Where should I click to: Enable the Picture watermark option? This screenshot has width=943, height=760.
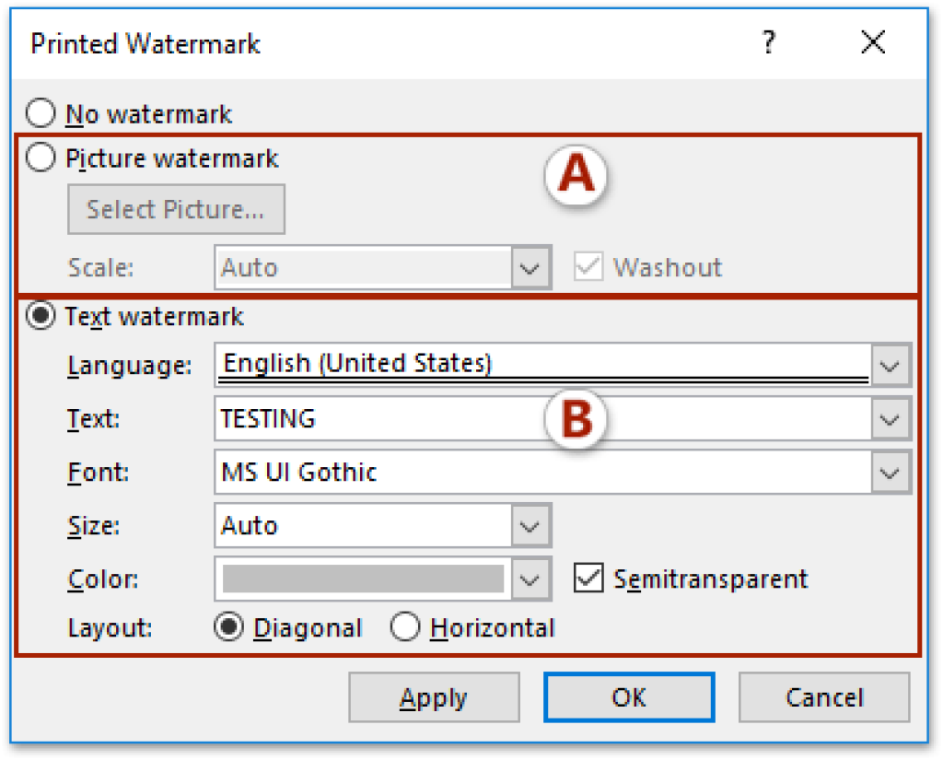(41, 158)
